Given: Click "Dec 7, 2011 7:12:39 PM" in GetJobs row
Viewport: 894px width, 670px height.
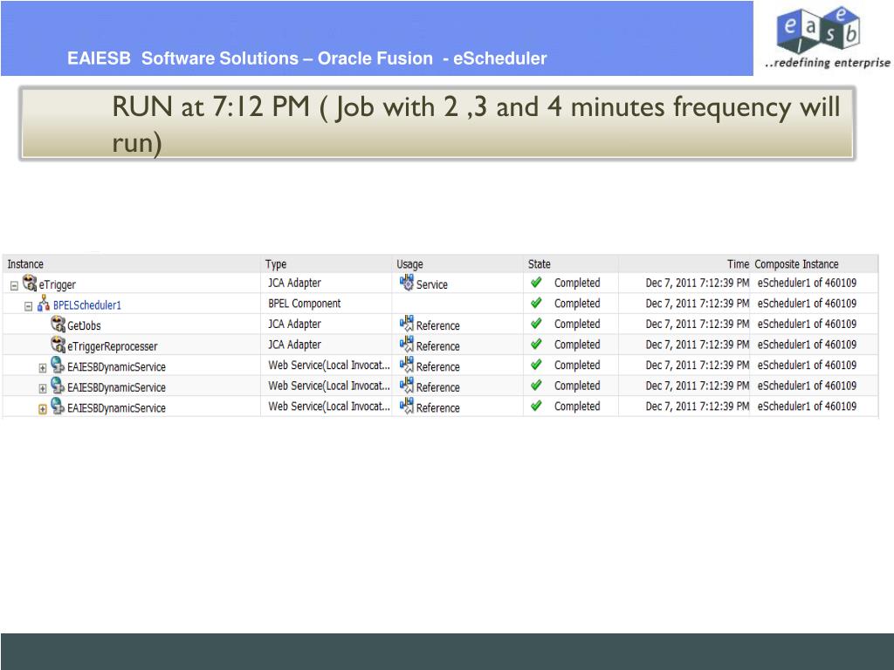Looking at the screenshot, I should pos(698,325).
